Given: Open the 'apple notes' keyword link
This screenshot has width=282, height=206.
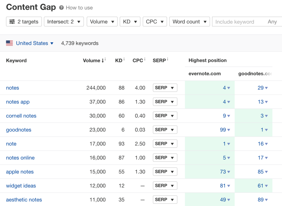Looking at the screenshot, I should [x=20, y=172].
